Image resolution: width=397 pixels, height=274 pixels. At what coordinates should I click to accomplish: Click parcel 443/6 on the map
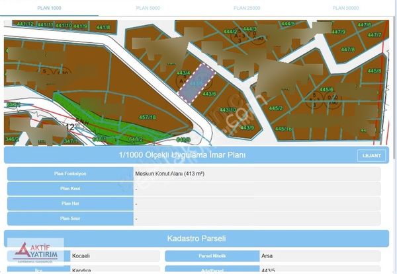[x=209, y=94]
